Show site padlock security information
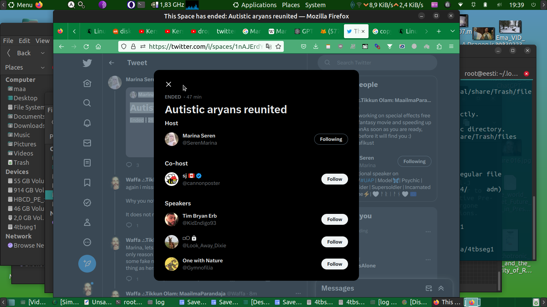Viewport: 547px width, 307px height. click(x=133, y=47)
